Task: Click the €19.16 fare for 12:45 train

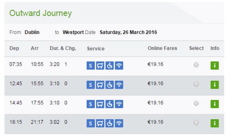Action: (155, 84)
